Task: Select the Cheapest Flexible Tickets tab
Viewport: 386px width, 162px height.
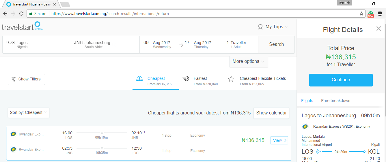Action: [x=257, y=81]
